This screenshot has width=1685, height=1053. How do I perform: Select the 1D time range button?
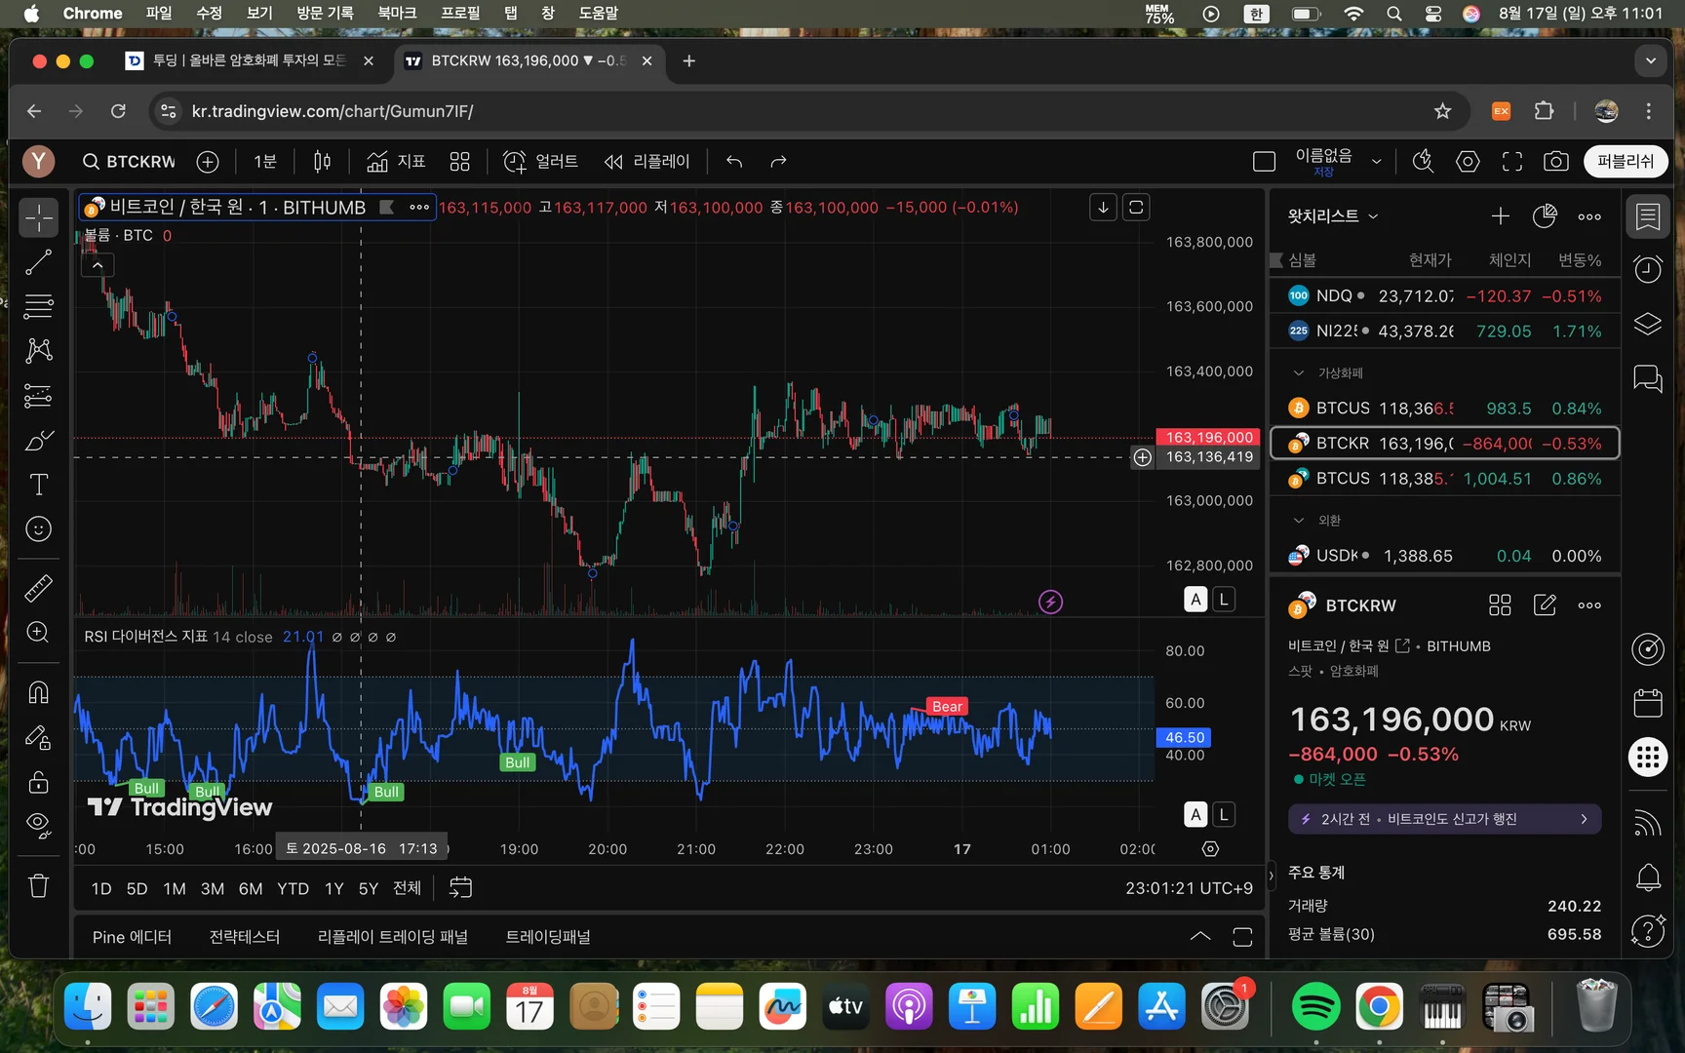click(x=100, y=888)
